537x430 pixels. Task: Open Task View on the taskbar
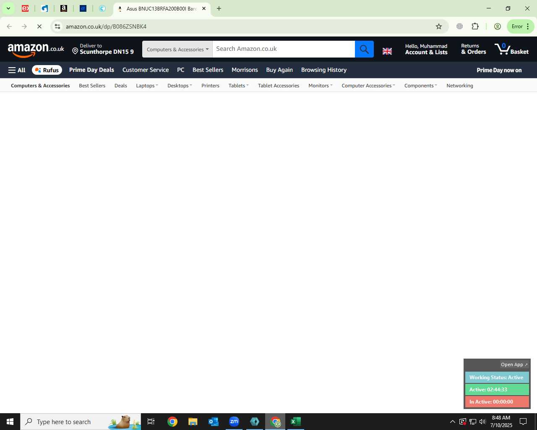click(151, 422)
